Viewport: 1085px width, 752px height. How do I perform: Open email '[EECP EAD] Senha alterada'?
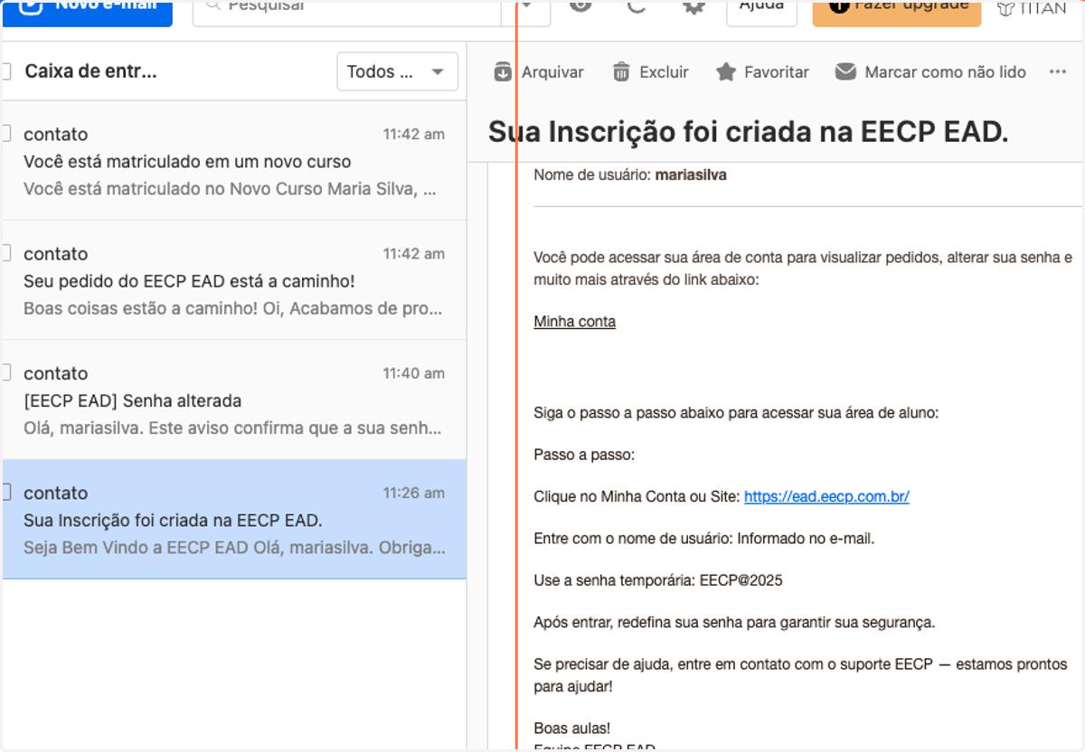coord(233,399)
